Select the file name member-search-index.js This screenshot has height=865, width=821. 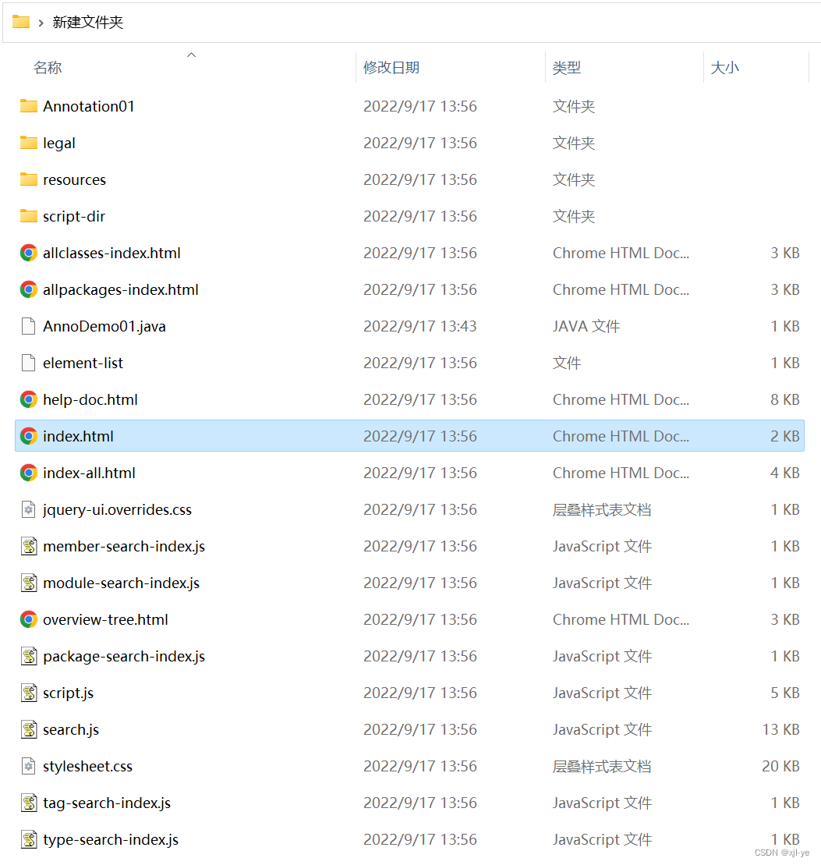[124, 546]
